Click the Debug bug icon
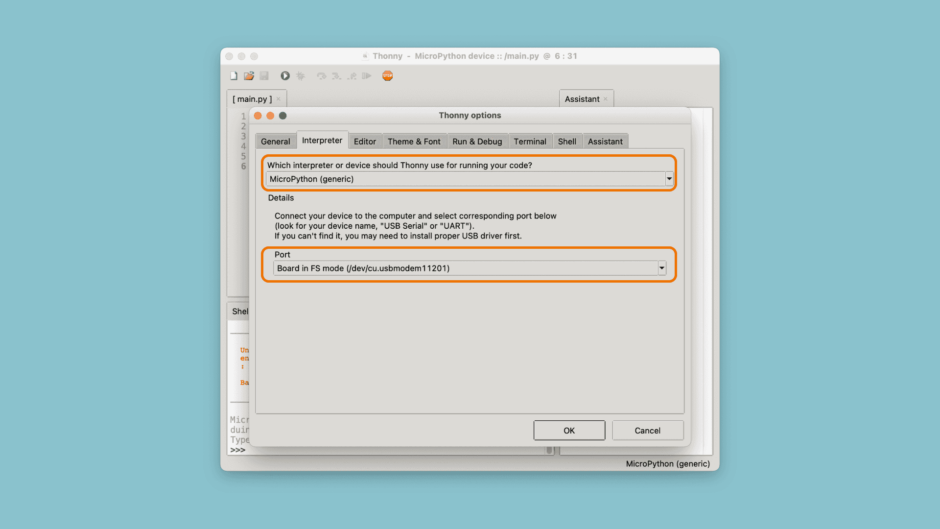This screenshot has width=940, height=529. pyautogui.click(x=301, y=76)
